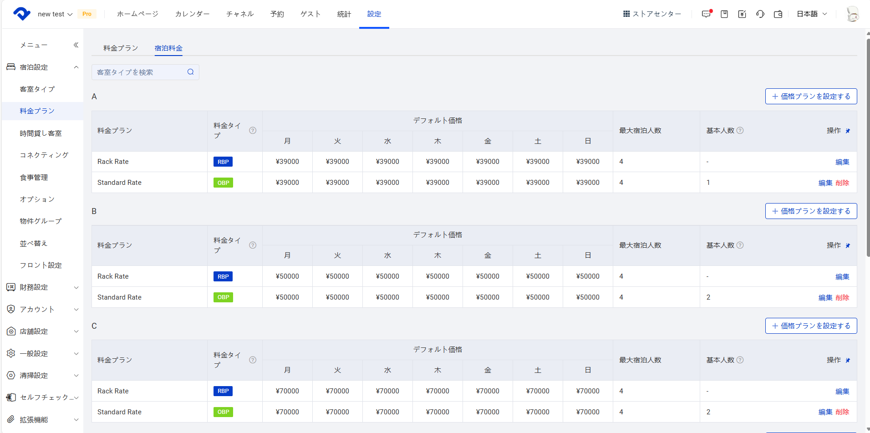
Task: Toggle the pin icon beside 操作 in table B
Action: [848, 246]
